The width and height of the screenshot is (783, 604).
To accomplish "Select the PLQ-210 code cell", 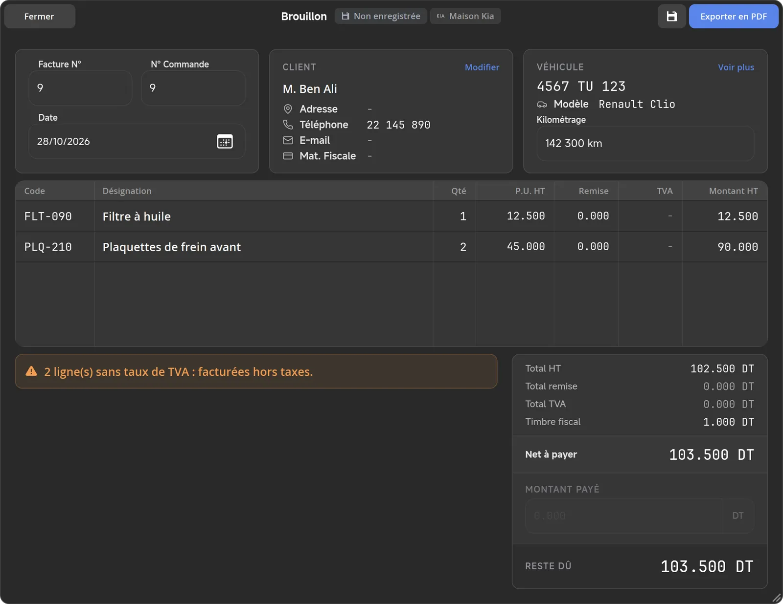I will pos(55,247).
